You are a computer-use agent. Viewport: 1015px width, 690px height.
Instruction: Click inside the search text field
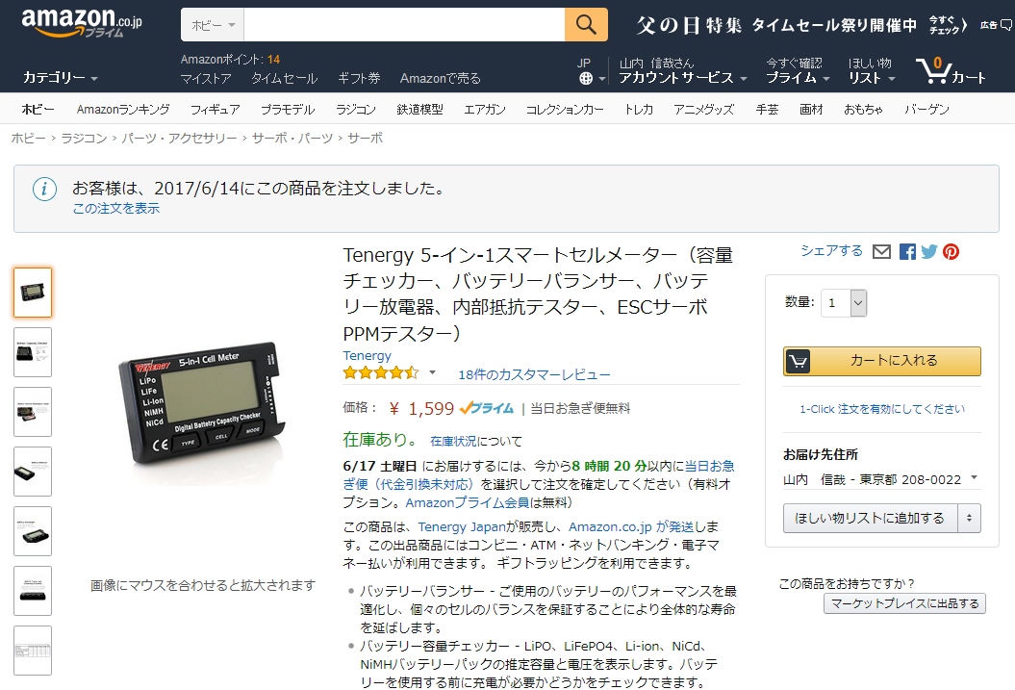pos(405,25)
